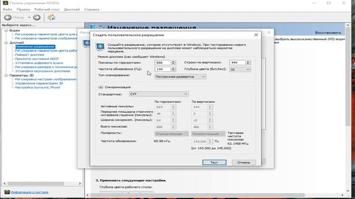Open the Тип сканирования dropdown
355x199 pixels.
point(180,77)
